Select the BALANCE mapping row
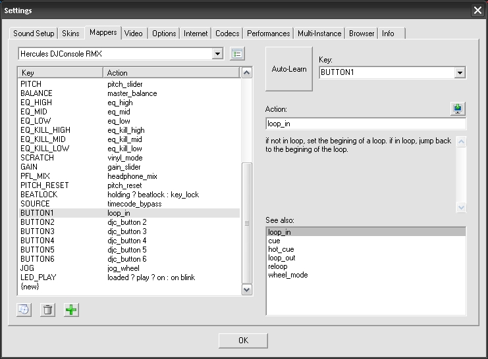 click(x=129, y=93)
